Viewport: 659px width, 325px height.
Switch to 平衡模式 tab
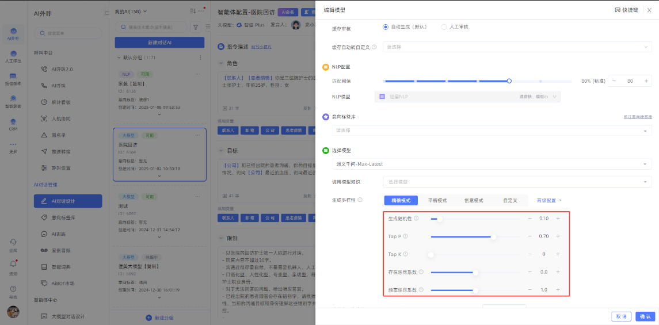[437, 200]
